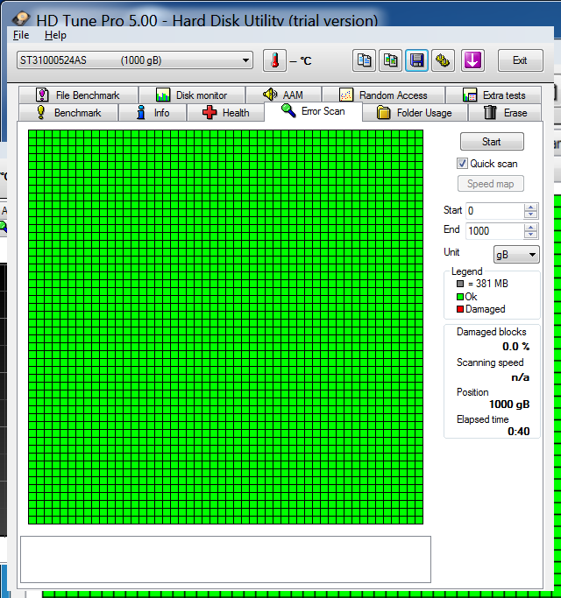Select the Error Scan tab

[313, 111]
